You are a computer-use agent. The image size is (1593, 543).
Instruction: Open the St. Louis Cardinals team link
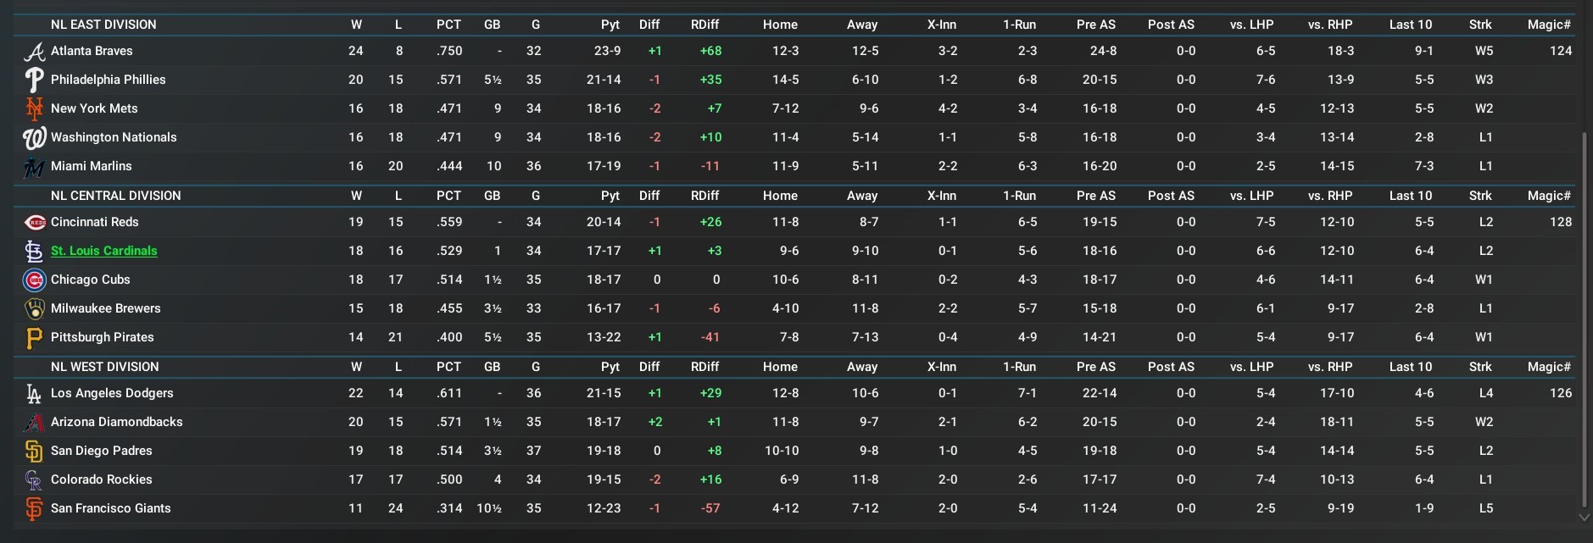tap(103, 251)
